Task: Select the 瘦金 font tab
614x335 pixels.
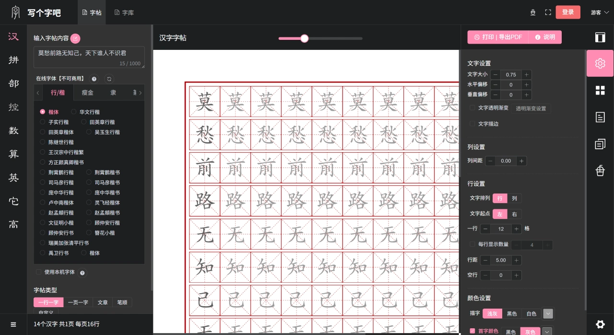Action: pyautogui.click(x=87, y=93)
